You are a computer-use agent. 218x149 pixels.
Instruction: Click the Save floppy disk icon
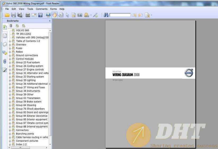click(x=14, y=15)
